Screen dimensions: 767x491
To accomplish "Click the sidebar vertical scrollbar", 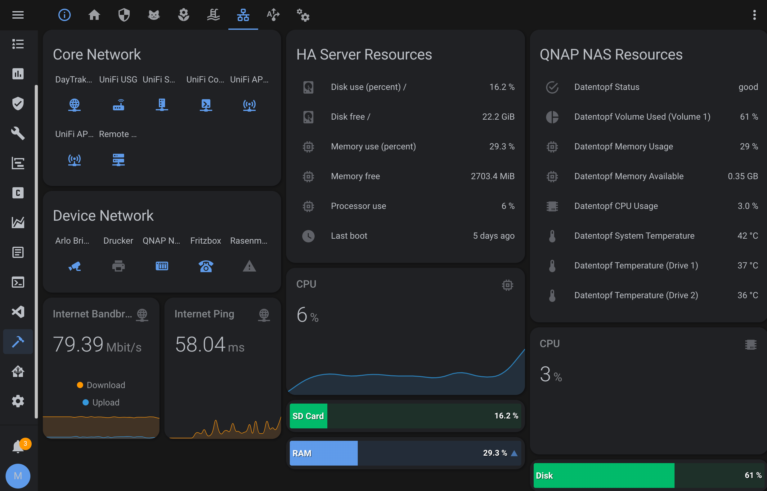I will coord(36,251).
